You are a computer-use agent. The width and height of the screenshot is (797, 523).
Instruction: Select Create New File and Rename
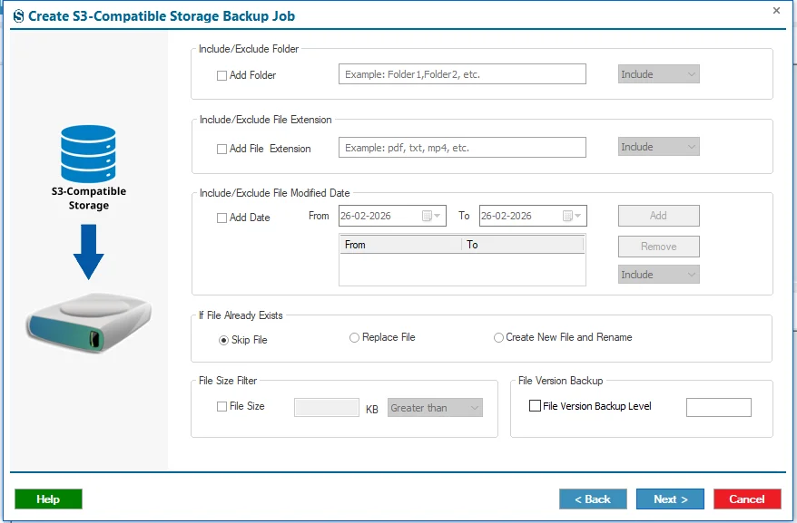click(x=498, y=338)
